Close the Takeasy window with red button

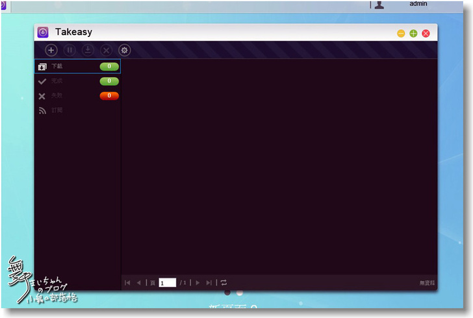click(426, 34)
